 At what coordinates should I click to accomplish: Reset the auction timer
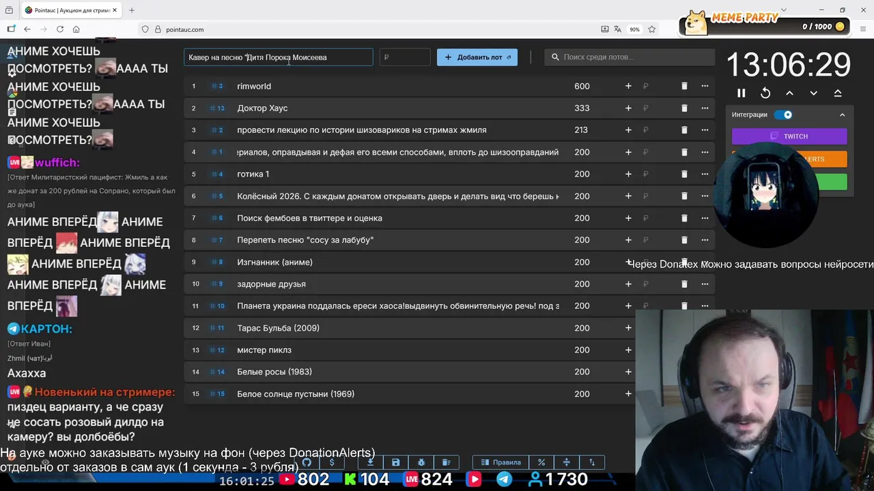click(765, 93)
